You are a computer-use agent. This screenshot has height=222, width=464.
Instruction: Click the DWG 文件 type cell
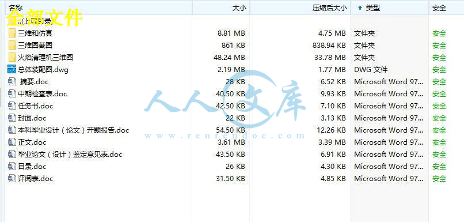pyautogui.click(x=371, y=70)
